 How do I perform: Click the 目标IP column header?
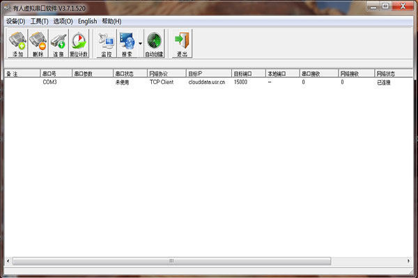click(x=208, y=73)
